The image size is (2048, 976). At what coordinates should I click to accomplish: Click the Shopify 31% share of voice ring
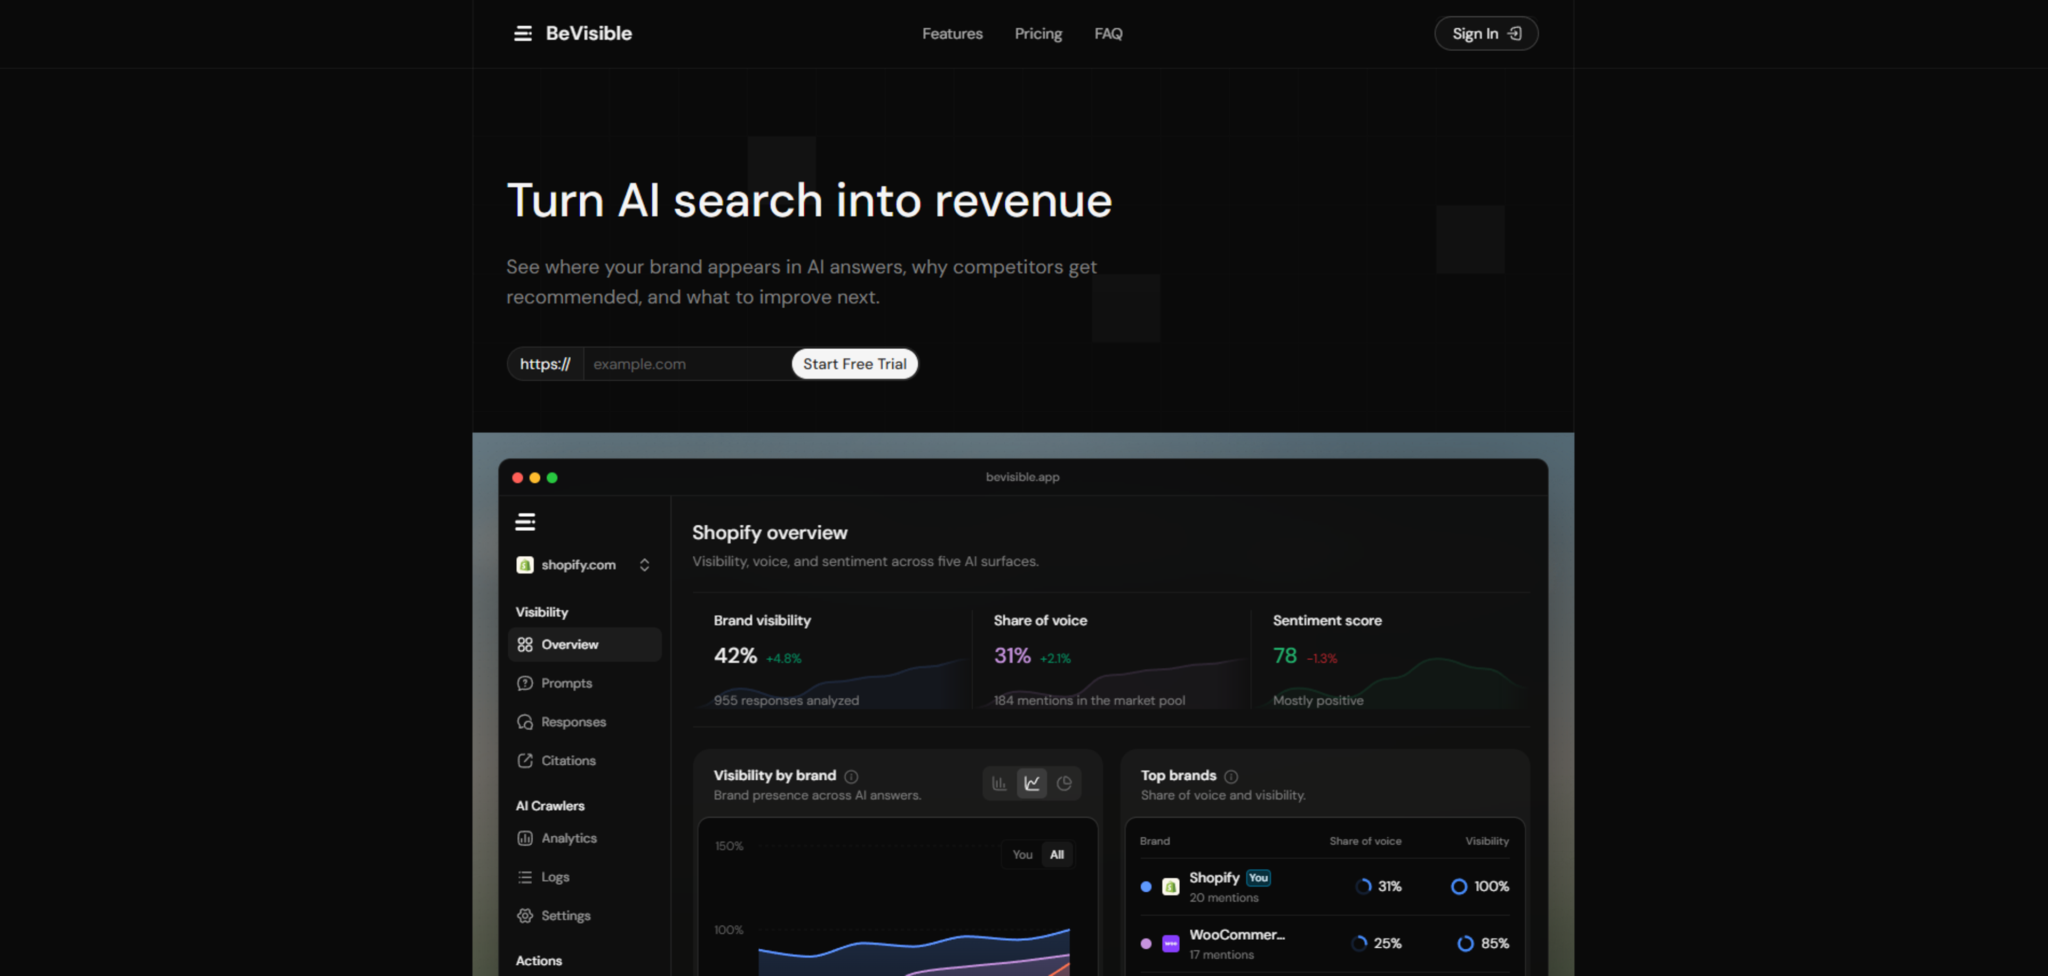click(x=1363, y=887)
